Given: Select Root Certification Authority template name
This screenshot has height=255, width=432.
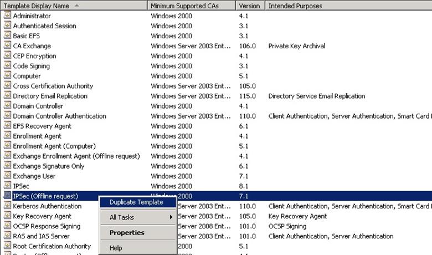Looking at the screenshot, I should [x=52, y=246].
